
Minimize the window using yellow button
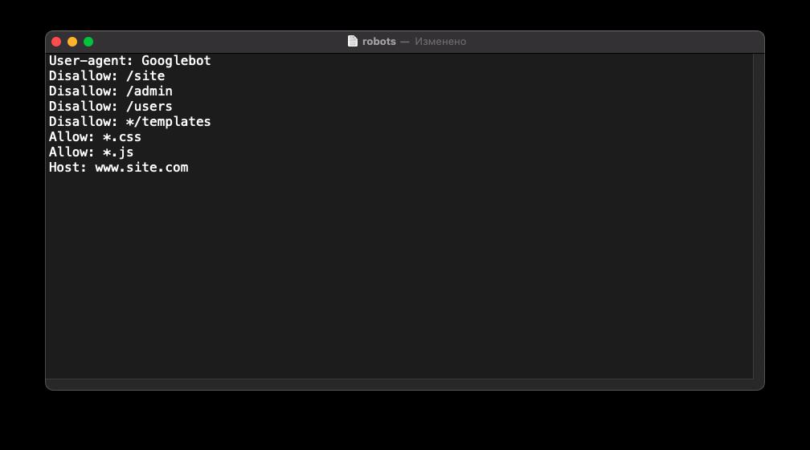coord(72,42)
